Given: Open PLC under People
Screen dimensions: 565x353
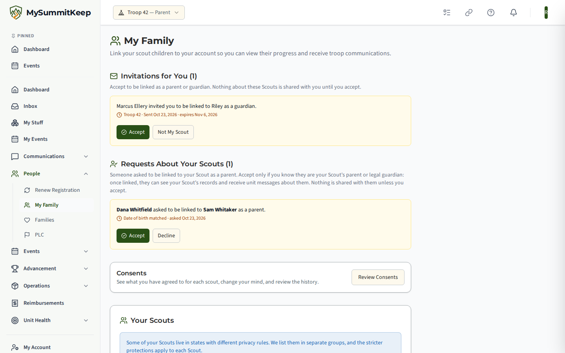Looking at the screenshot, I should (56, 235).
